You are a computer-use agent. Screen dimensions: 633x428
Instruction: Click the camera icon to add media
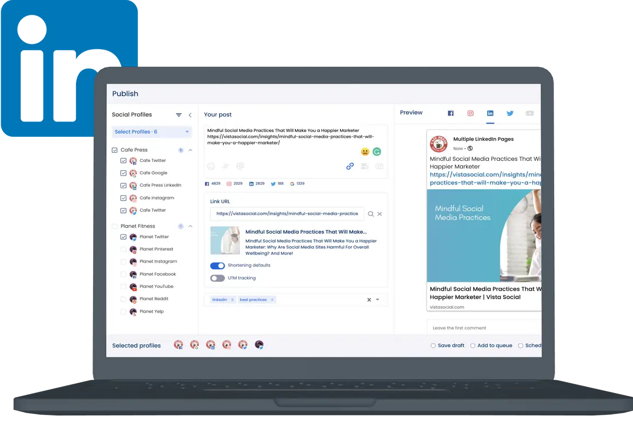pos(379,166)
